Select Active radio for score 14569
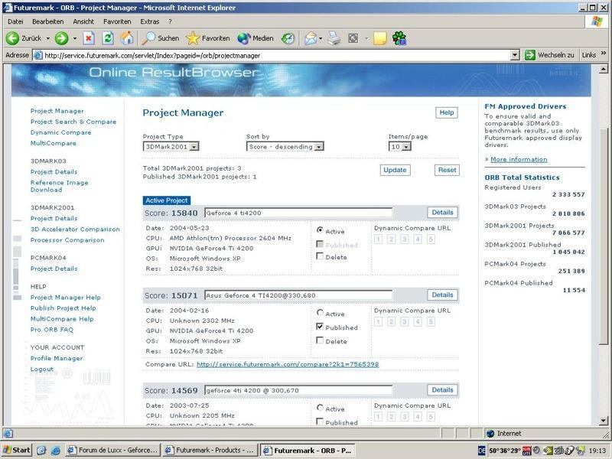 (320, 408)
